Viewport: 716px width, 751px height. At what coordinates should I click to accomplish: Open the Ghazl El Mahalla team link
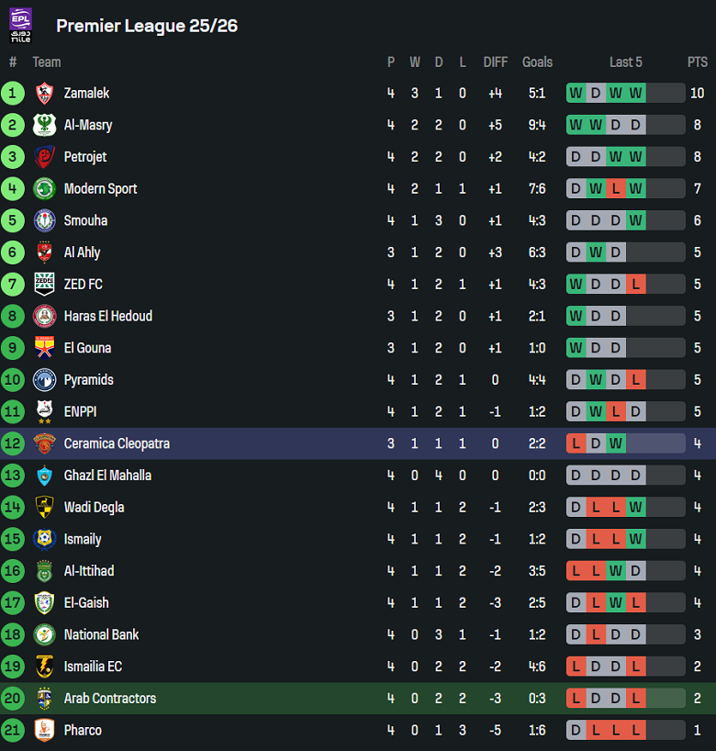click(x=107, y=476)
